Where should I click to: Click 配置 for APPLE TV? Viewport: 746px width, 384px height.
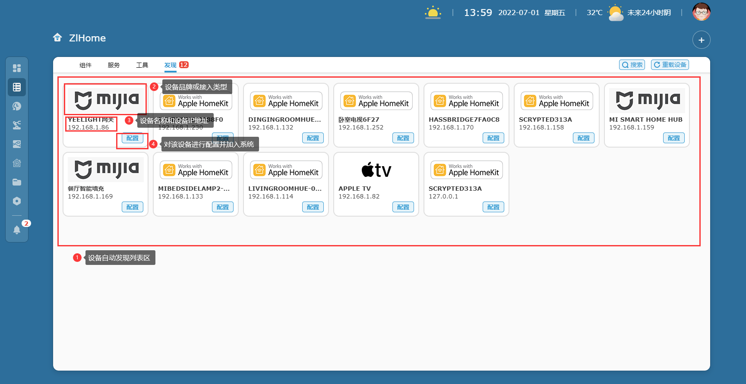pos(403,207)
